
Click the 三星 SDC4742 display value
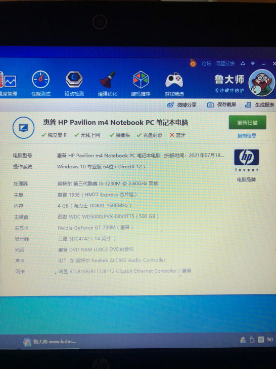pyautogui.click(x=87, y=239)
